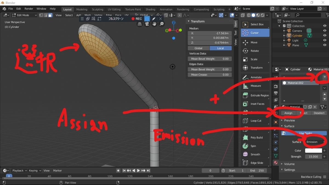Open the emission Color swatch
Screen dimensions: 329x185
point(313,150)
